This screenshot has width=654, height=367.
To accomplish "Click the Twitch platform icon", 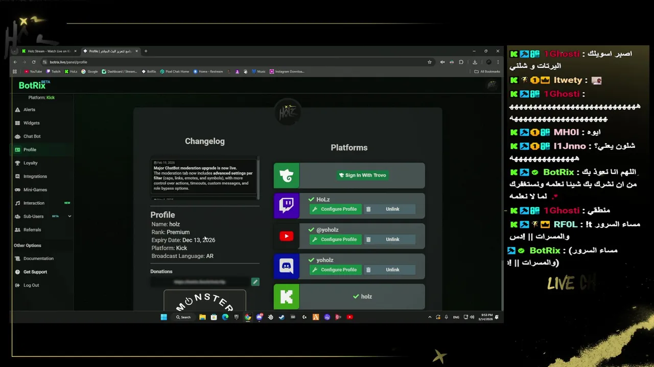I will [x=286, y=205].
